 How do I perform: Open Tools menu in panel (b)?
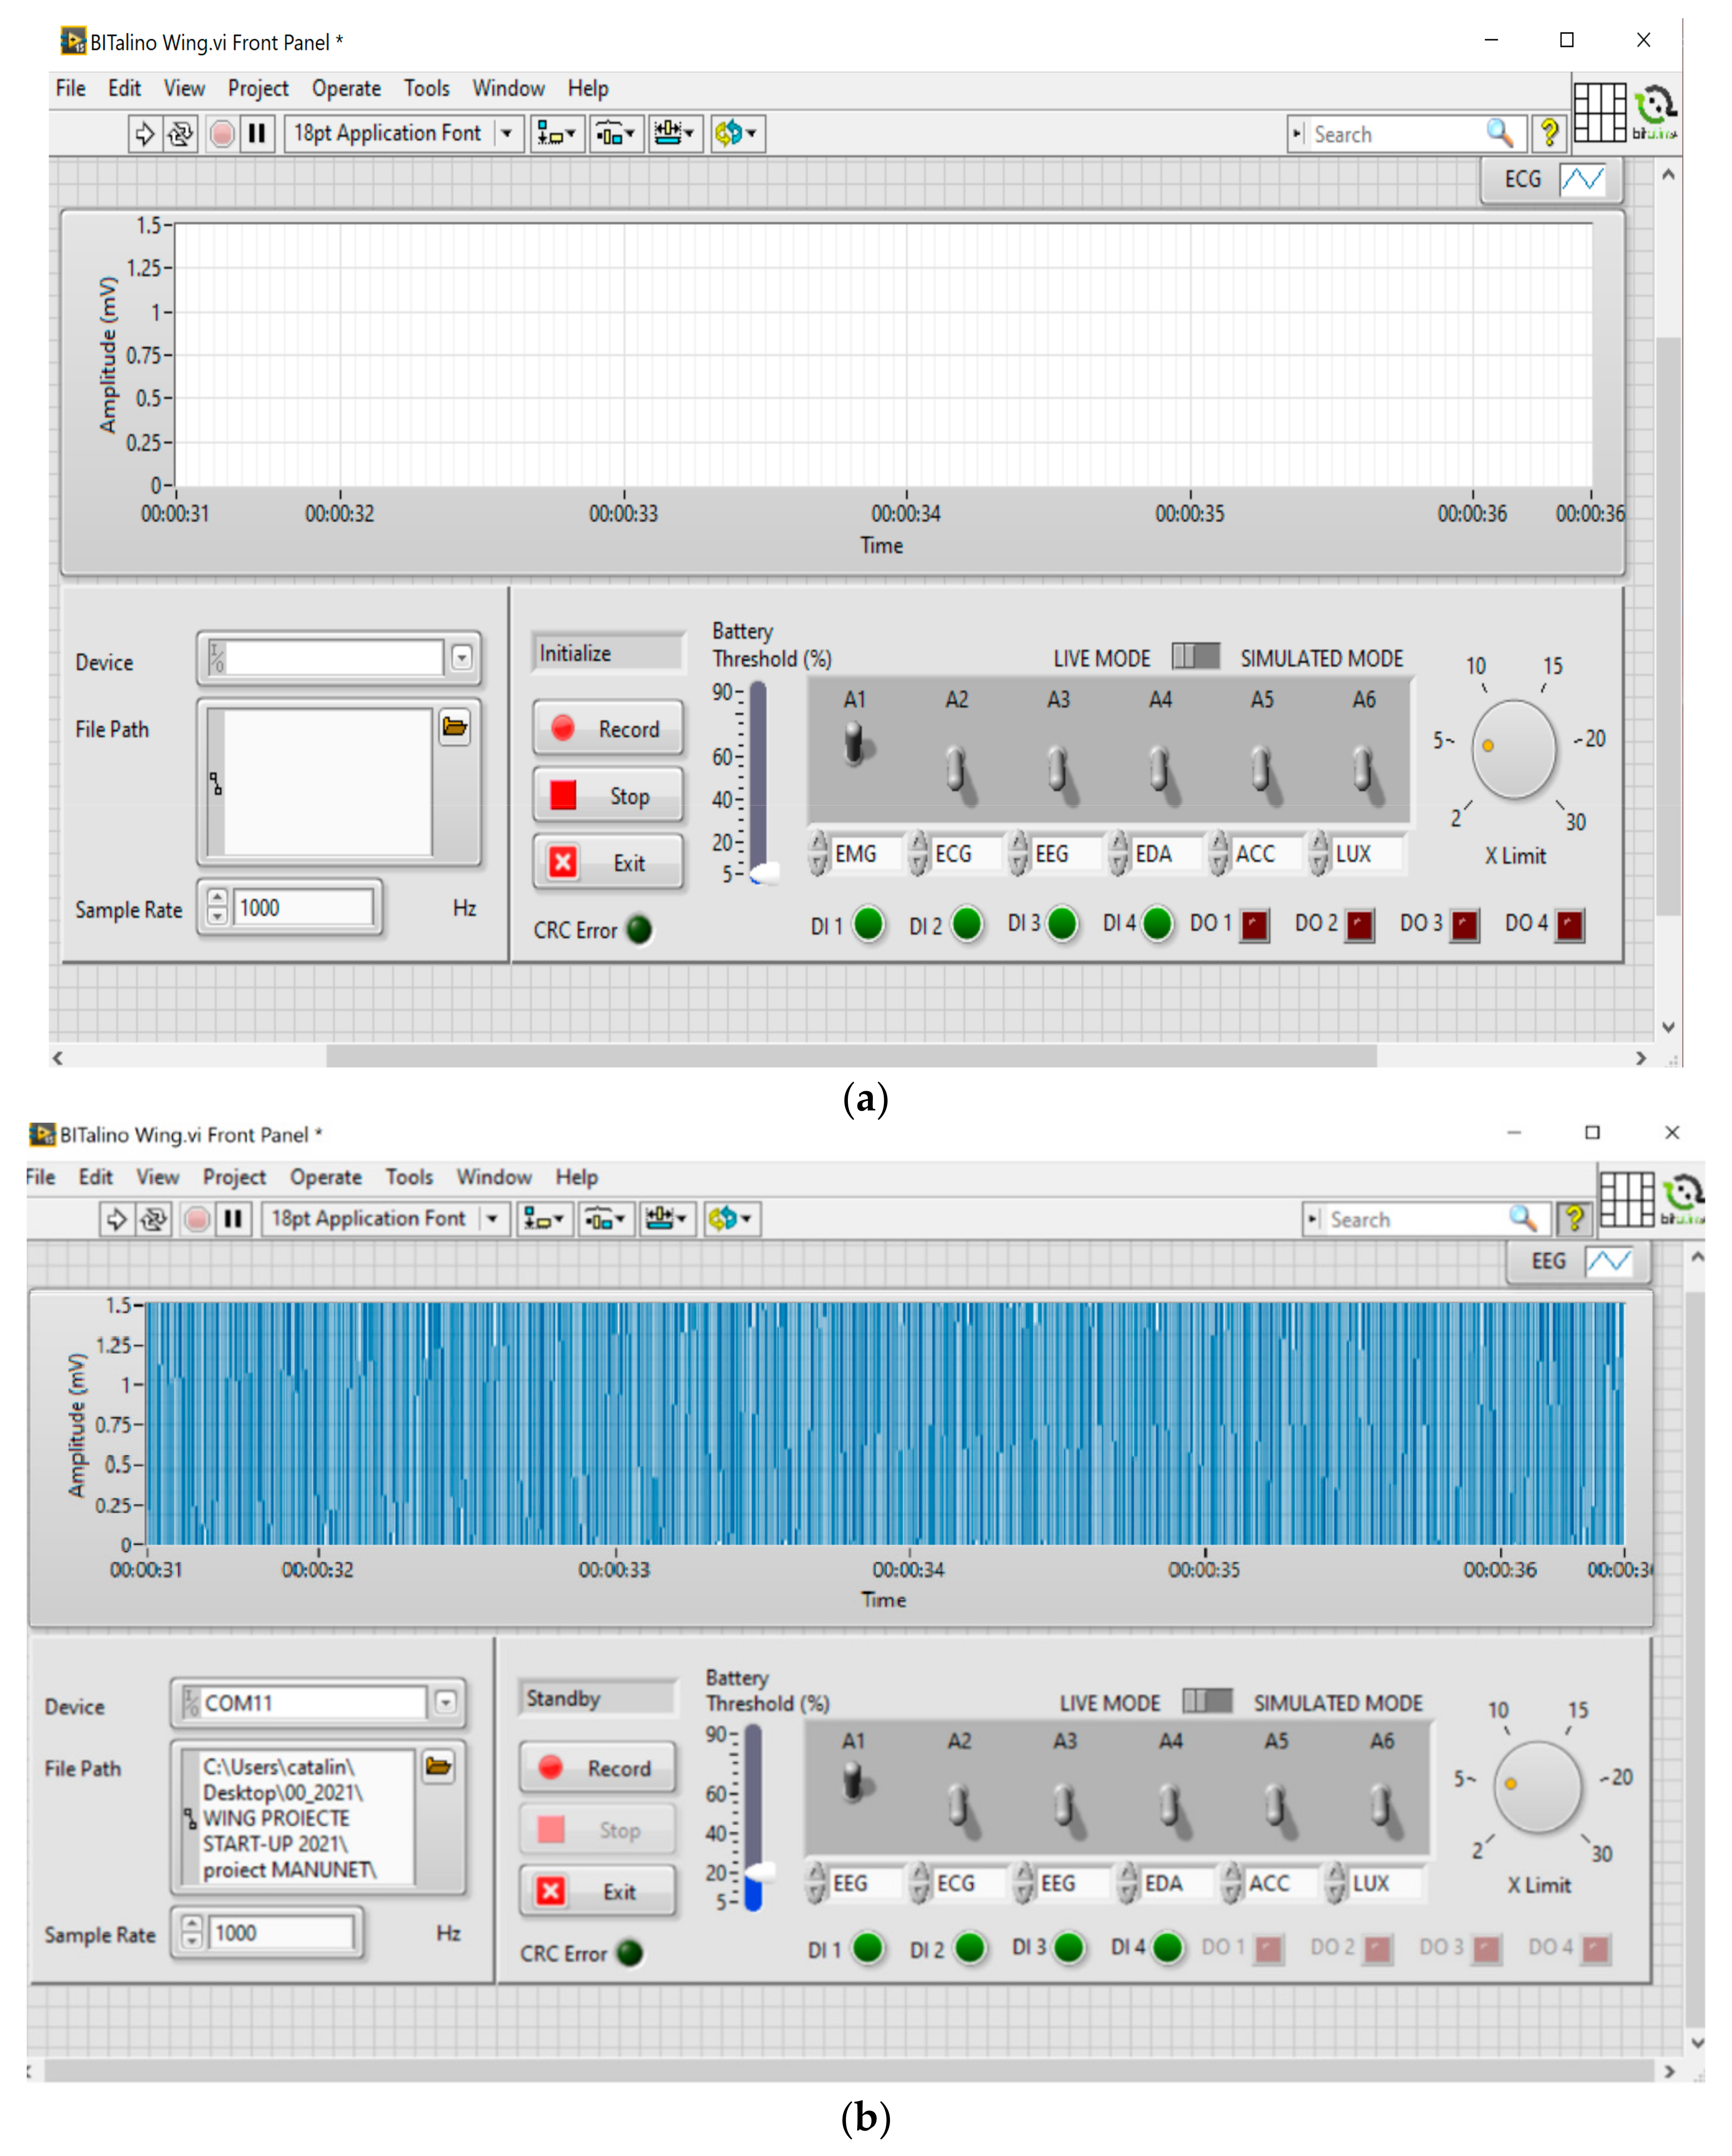point(409,1177)
